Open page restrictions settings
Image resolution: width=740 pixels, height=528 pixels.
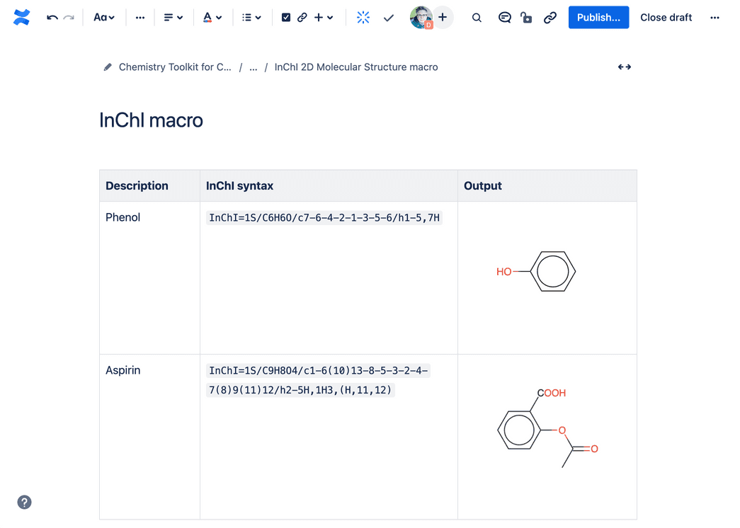pyautogui.click(x=526, y=17)
